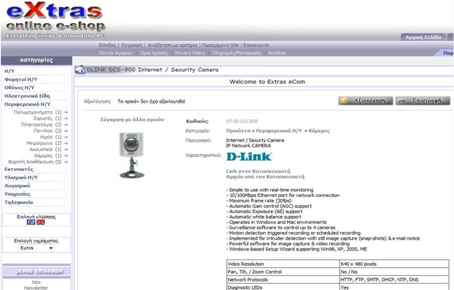Click arrow icon next to Πληκτρολόγια
Screen dimensions: 454x290
click(x=66, y=125)
